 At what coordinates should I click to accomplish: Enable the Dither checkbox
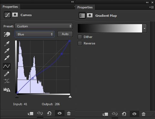pos(80,37)
